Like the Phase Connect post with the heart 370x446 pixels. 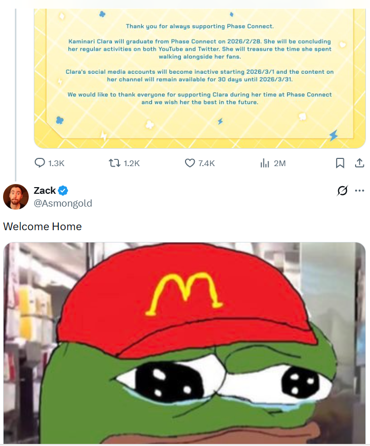coord(190,163)
